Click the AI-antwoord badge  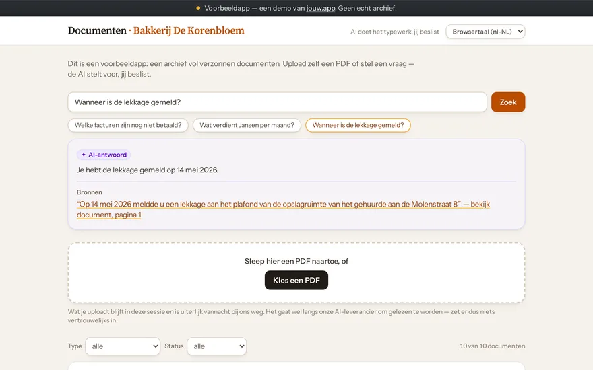tap(104, 155)
